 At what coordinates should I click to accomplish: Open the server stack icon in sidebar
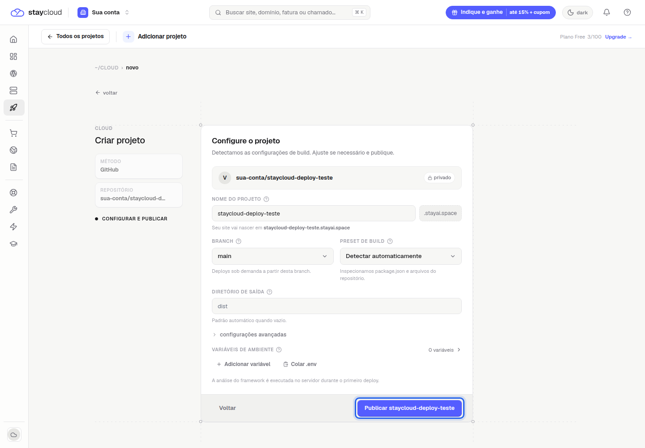coord(13,90)
